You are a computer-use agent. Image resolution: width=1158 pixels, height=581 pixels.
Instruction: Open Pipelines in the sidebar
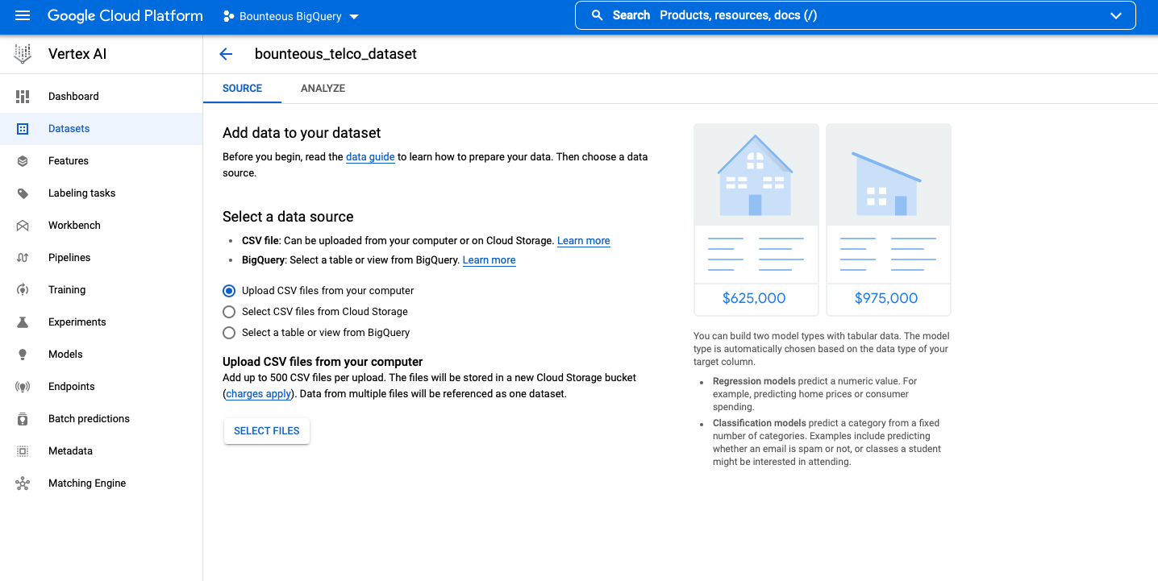point(101,258)
